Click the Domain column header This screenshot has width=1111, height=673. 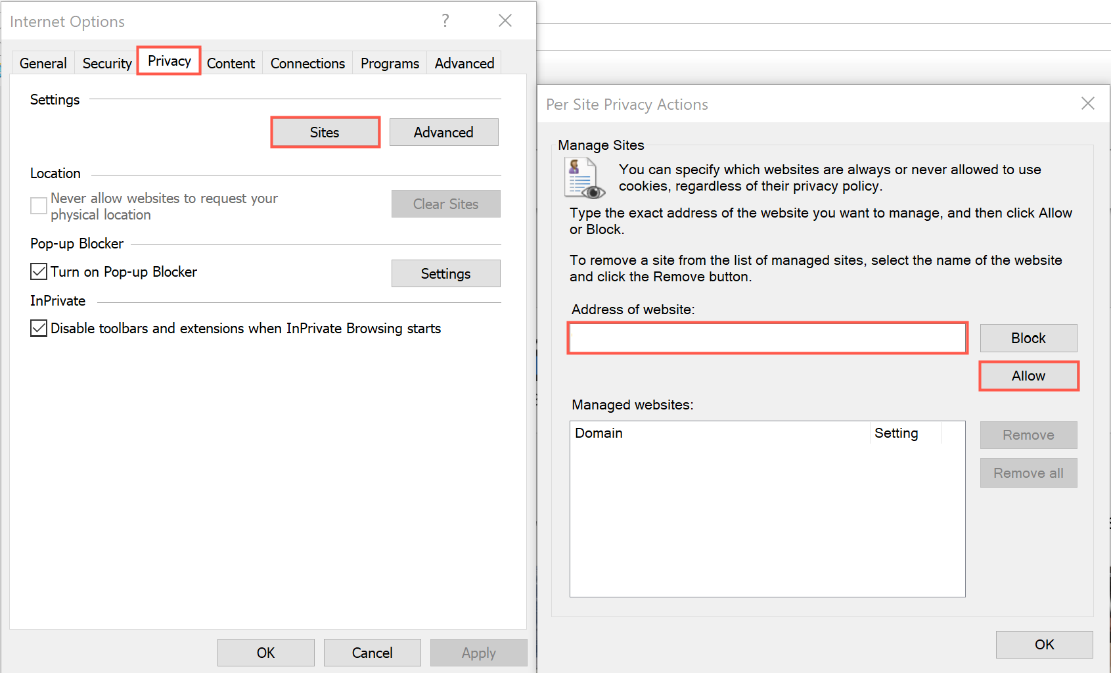click(x=599, y=432)
